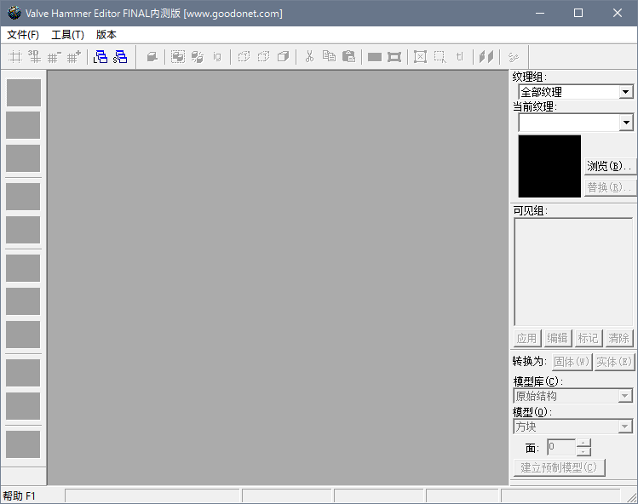
Task: Click the 替换(R).. button
Action: coord(610,187)
